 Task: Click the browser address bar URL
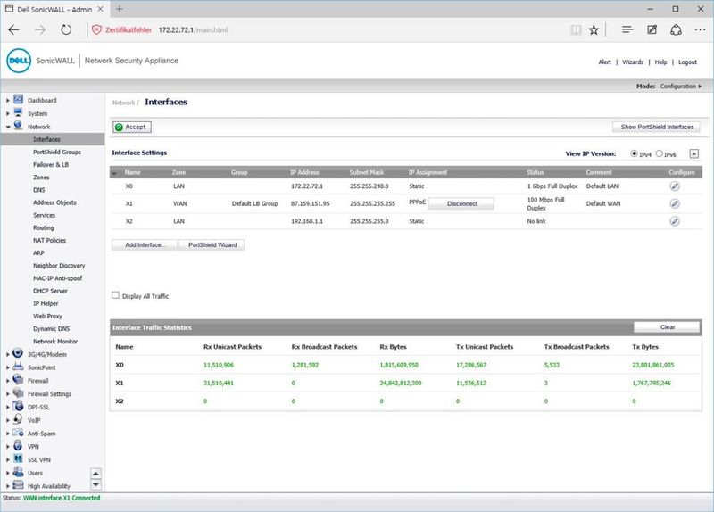point(193,30)
